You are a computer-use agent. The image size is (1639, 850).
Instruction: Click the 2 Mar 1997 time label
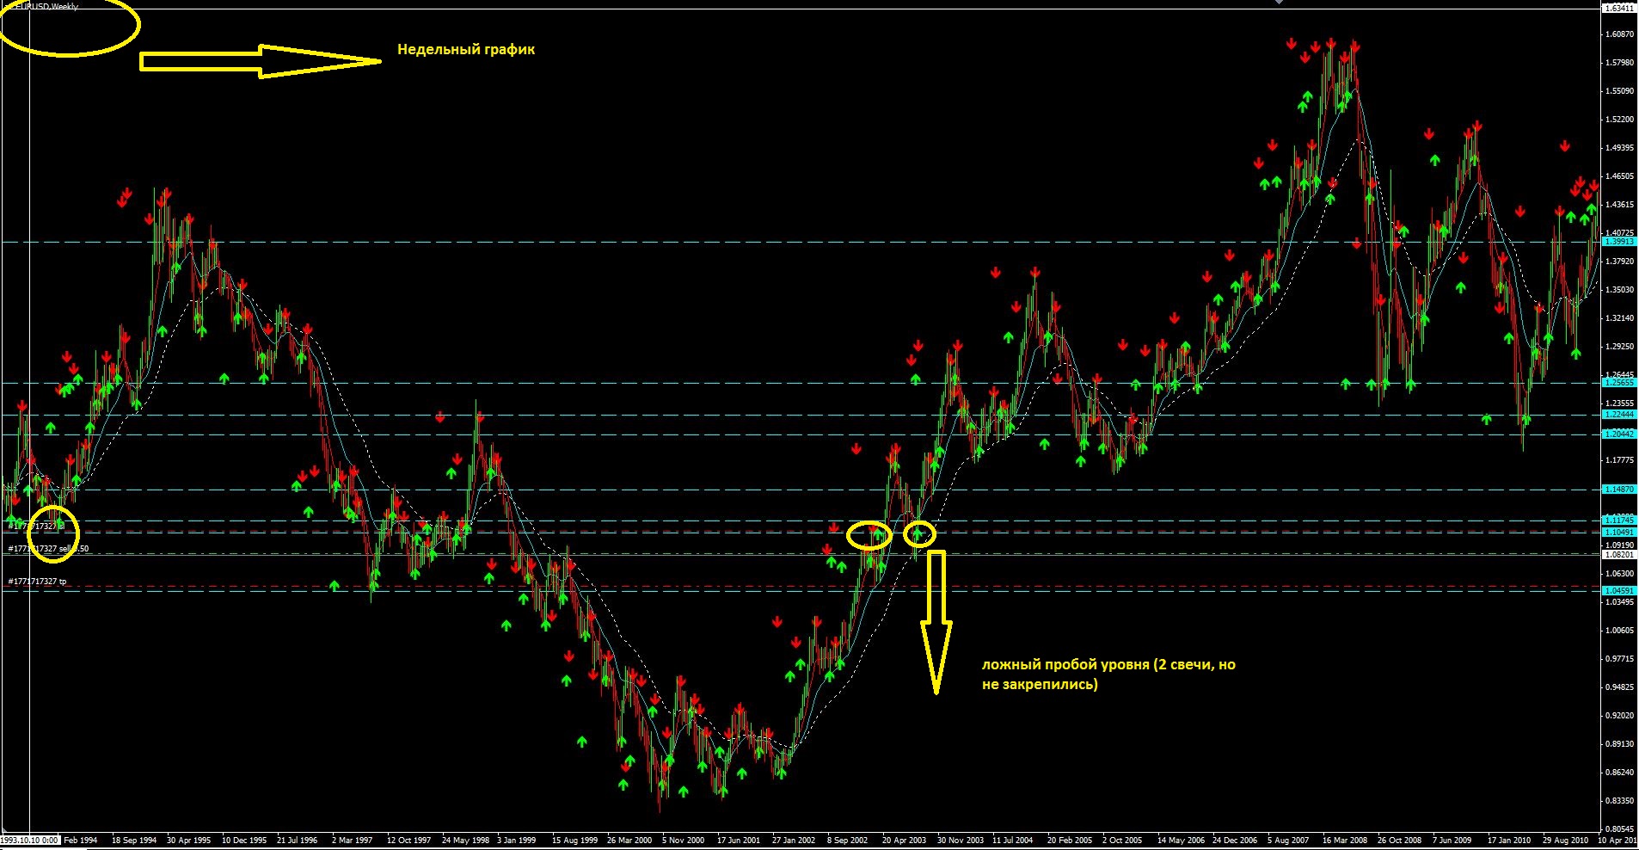353,841
